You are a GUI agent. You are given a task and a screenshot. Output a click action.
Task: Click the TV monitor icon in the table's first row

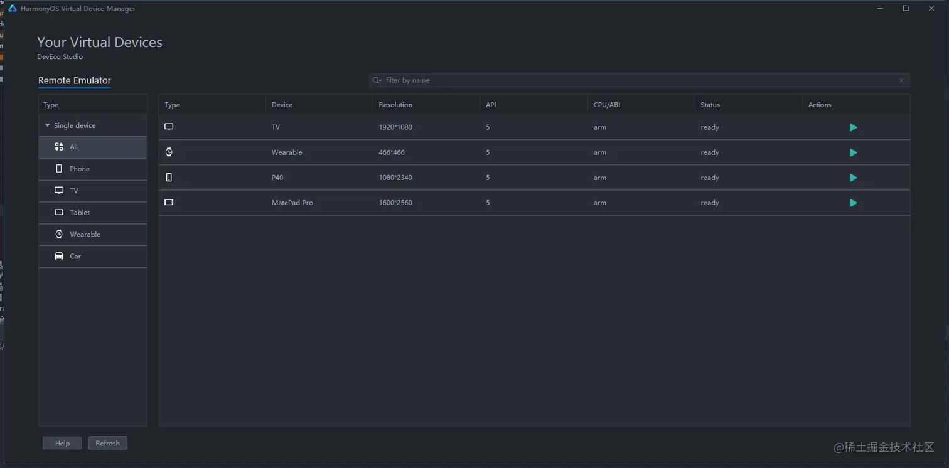pos(169,127)
